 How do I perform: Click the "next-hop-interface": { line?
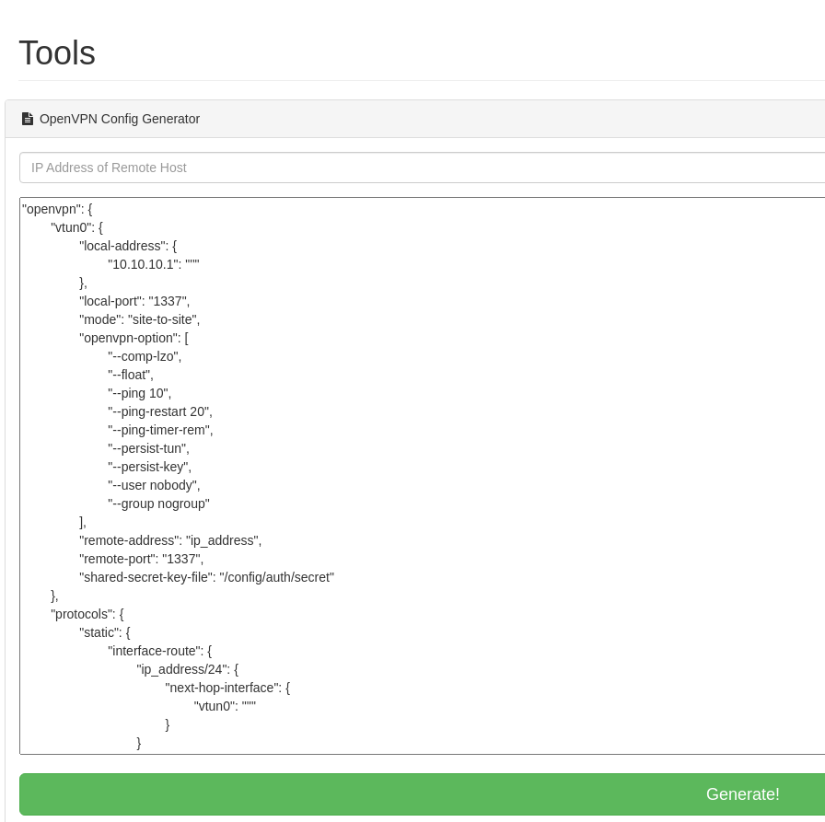227,688
